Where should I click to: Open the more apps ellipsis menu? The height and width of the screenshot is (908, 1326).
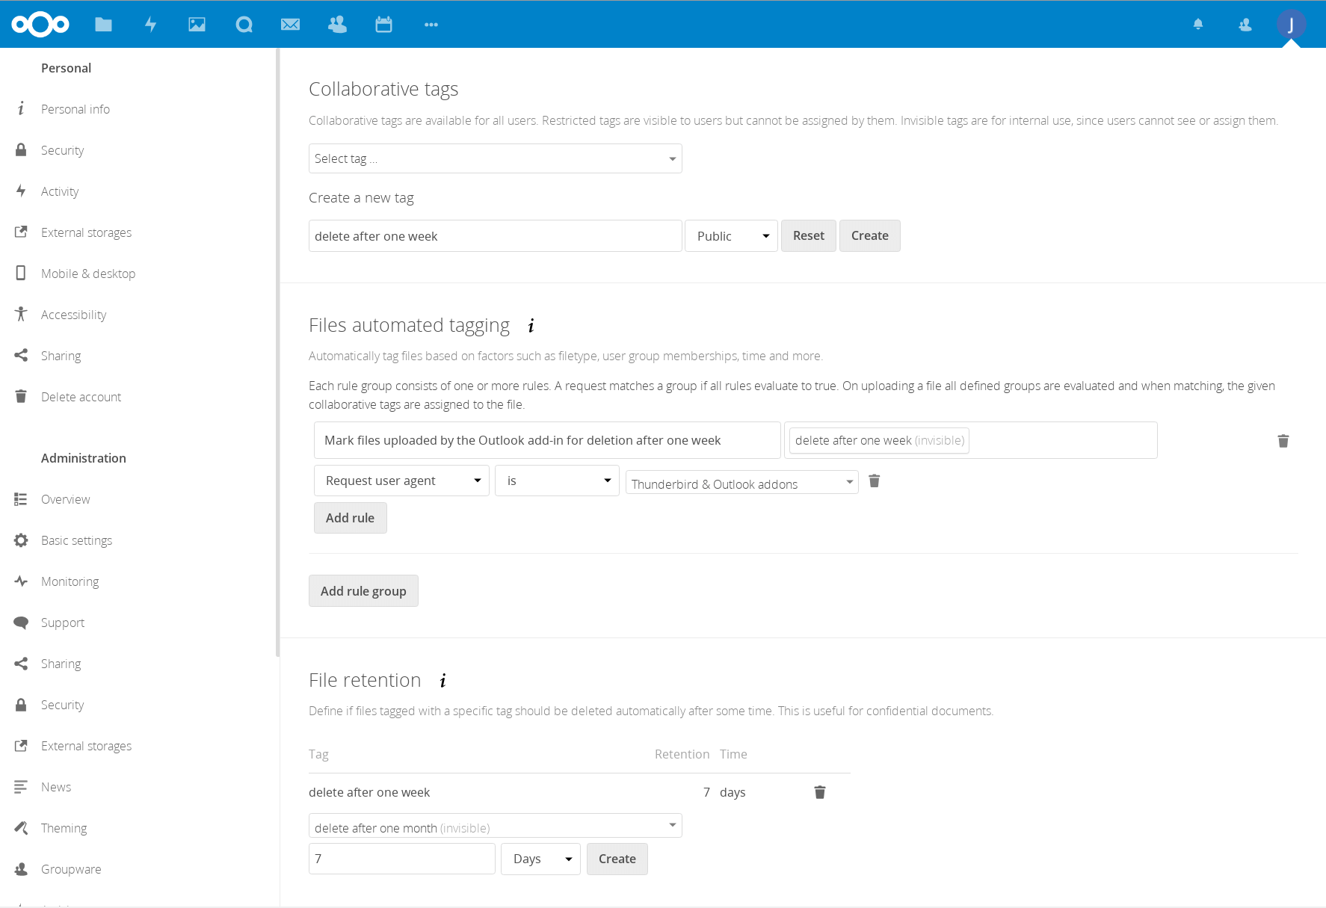tap(431, 25)
